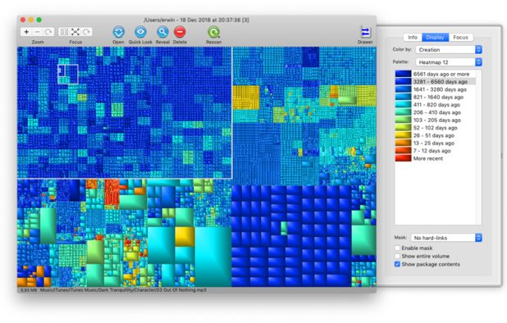Screen dimensions: 507x323
Task: Check the Show entire volume option
Action: click(x=397, y=256)
